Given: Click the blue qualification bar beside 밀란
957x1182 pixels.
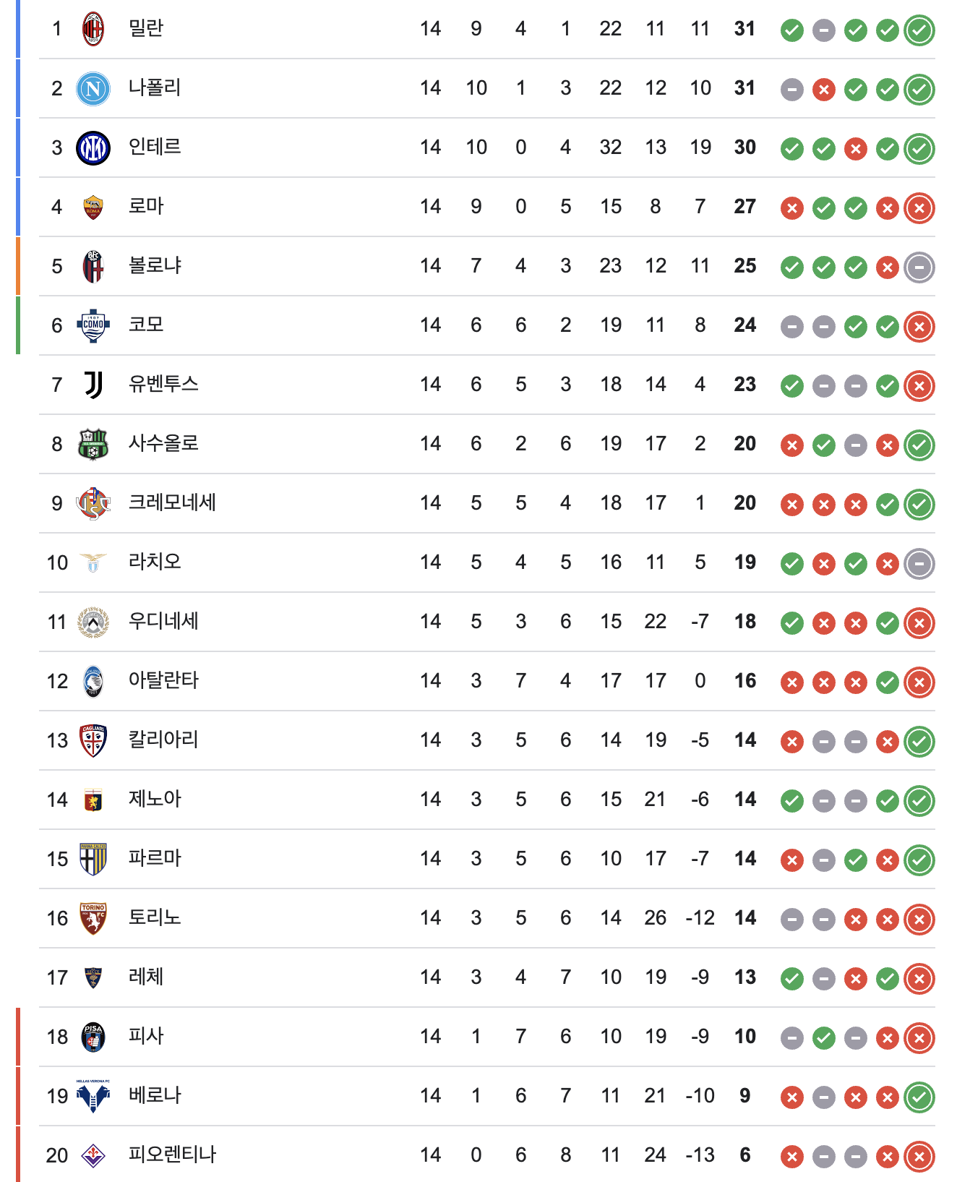Looking at the screenshot, I should tap(18, 29).
